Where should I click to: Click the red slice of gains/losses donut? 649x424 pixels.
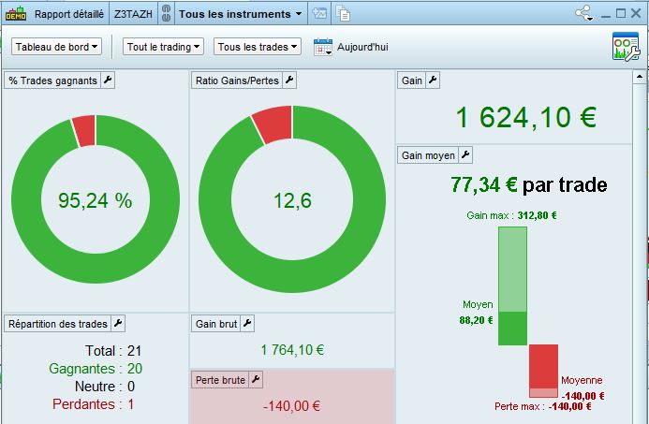tap(274, 124)
